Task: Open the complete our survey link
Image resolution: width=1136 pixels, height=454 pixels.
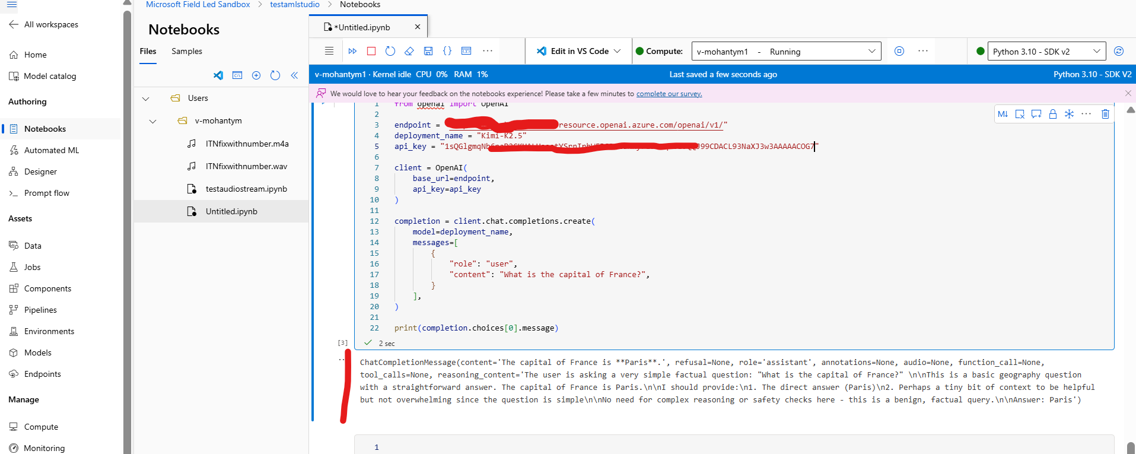Action: pyautogui.click(x=669, y=94)
